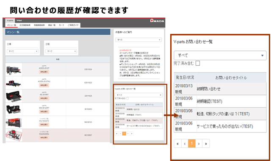271x161 pixels.
Task: Click machine number 90038153
Action: click(88, 122)
